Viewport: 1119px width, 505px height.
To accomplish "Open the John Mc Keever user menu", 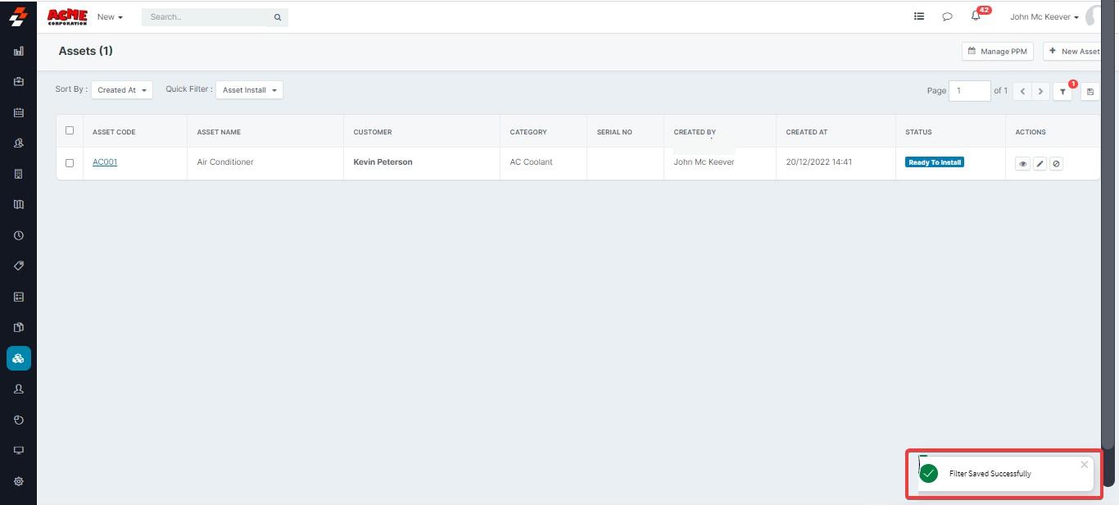I will (1044, 16).
